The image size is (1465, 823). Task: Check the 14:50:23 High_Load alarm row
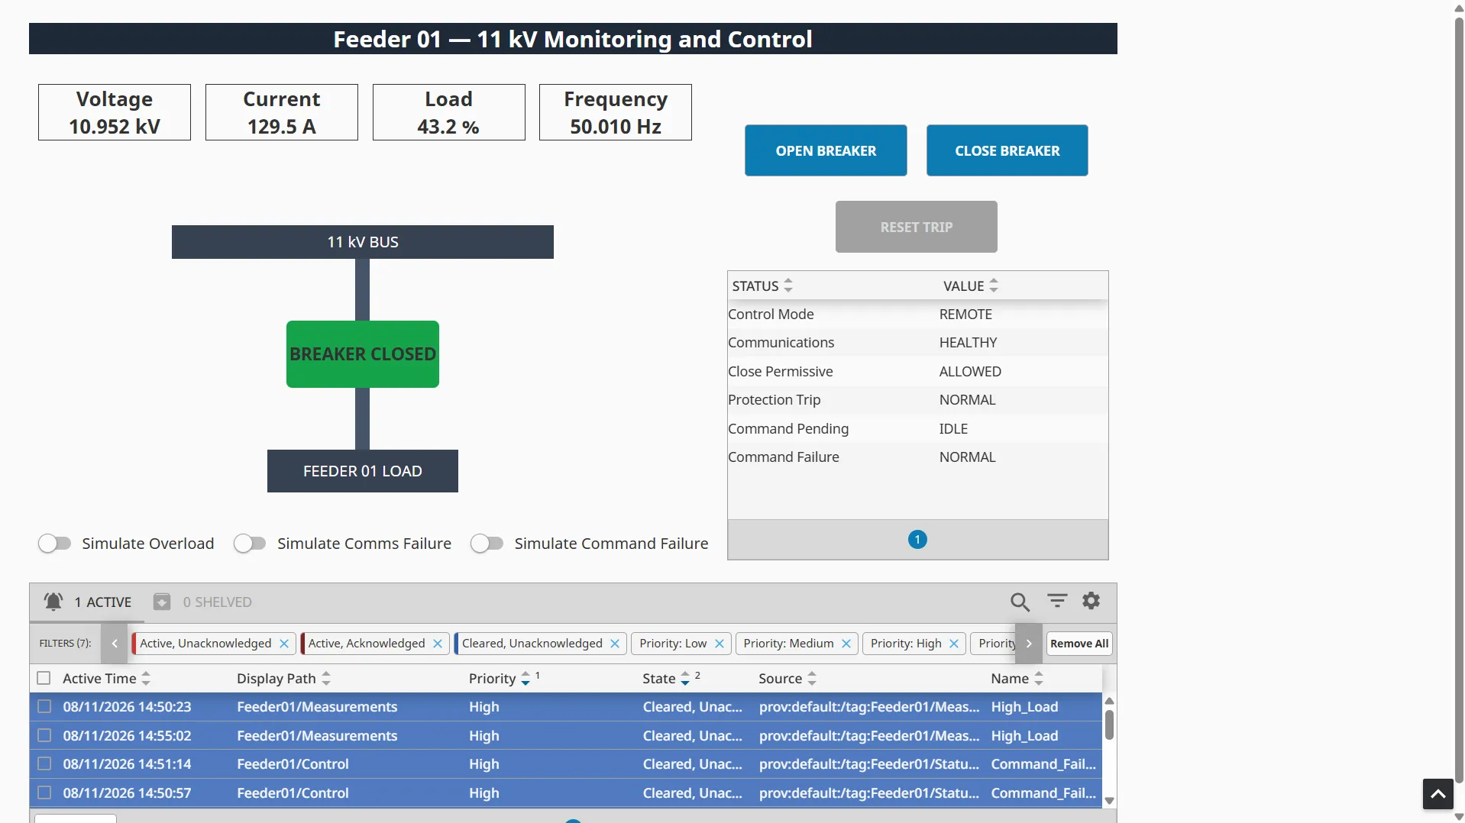pyautogui.click(x=44, y=707)
